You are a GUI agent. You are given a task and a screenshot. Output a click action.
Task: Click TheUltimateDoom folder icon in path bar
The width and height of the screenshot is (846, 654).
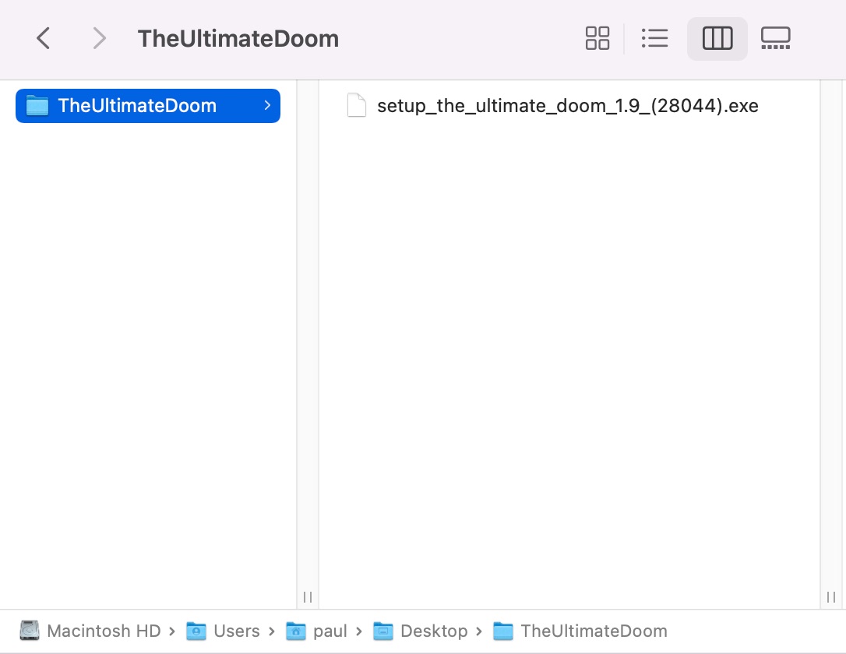[x=503, y=631]
